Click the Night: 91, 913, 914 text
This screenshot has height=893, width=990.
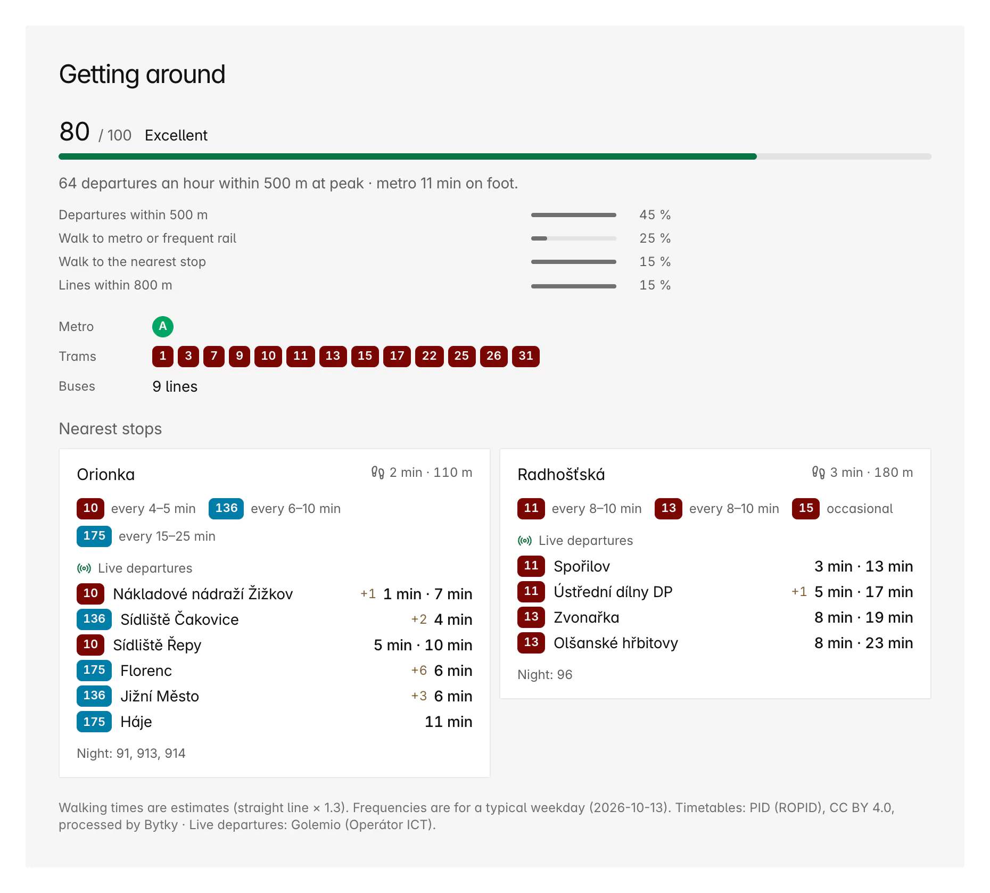click(x=131, y=754)
